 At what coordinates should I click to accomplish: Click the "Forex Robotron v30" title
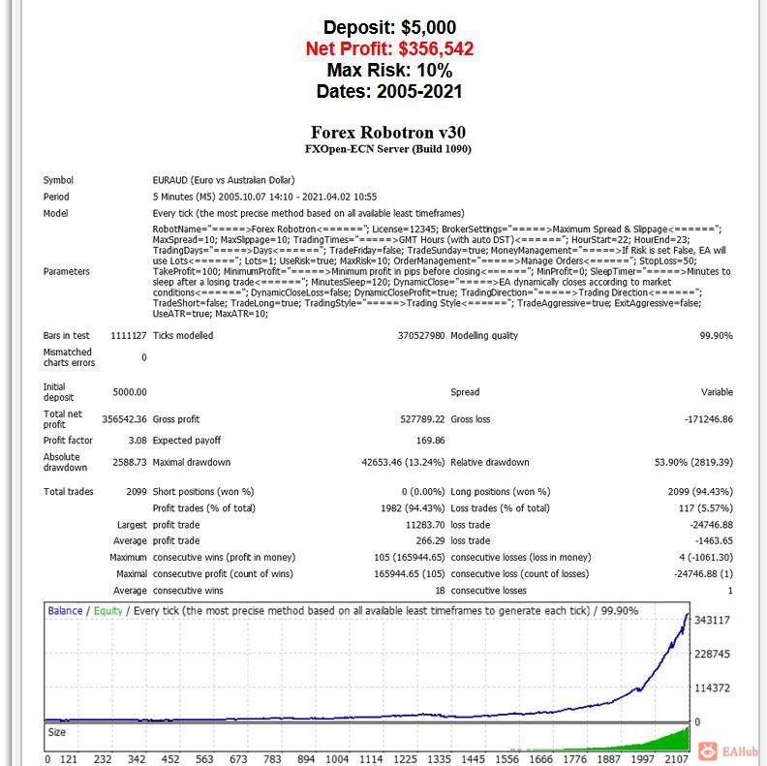click(x=388, y=132)
